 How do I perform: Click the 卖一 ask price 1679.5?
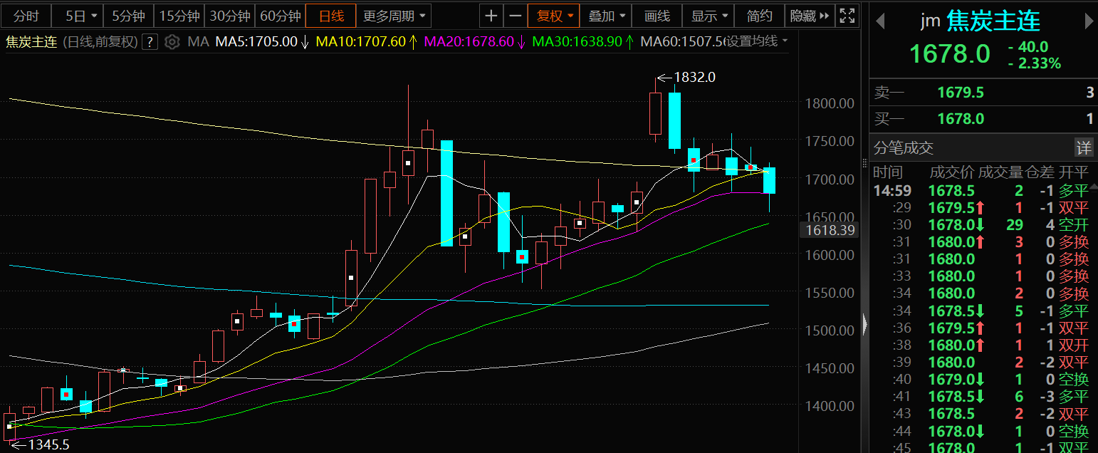[960, 93]
